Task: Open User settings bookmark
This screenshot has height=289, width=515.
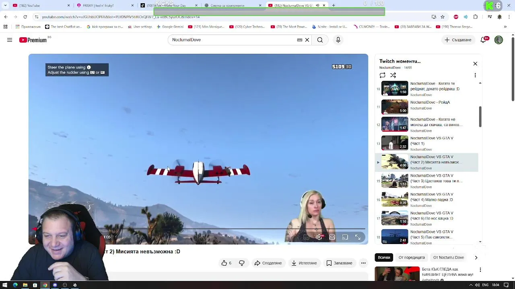Action: tap(140, 27)
